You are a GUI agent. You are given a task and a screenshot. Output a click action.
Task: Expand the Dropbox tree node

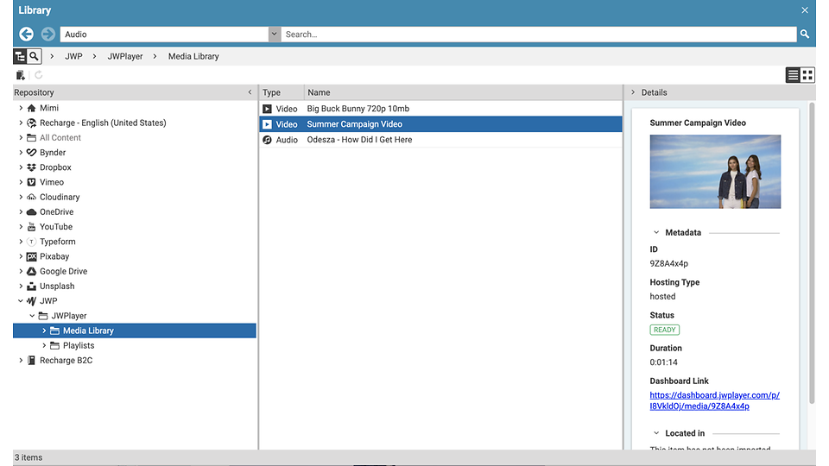21,167
